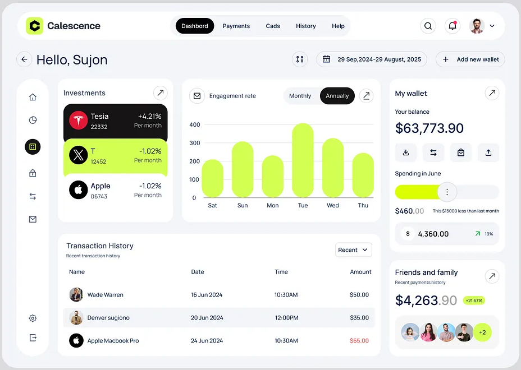Open the notifications bell

[452, 26]
